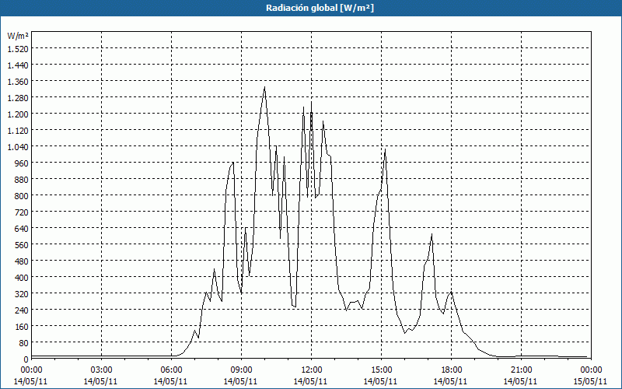This screenshot has width=622, height=389.
Task: Click the 15:00 time axis label
Action: (381, 370)
